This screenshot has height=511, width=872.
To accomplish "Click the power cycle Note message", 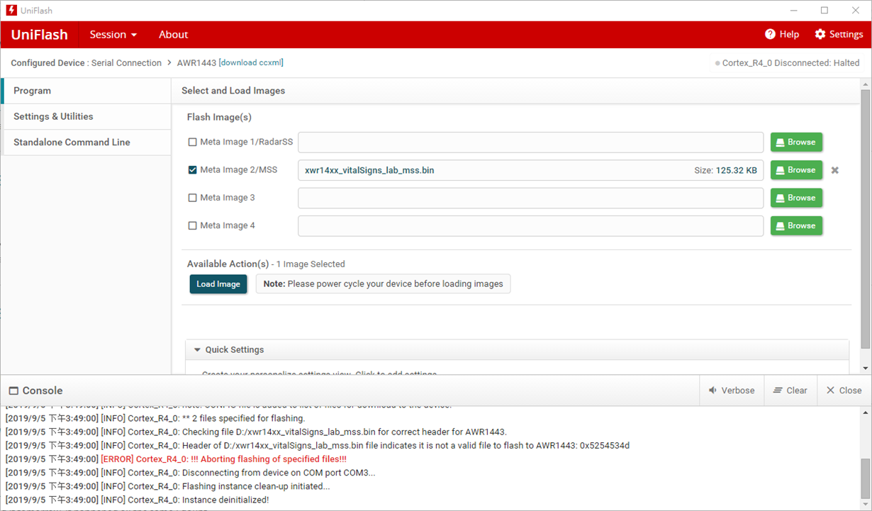I will pyautogui.click(x=383, y=284).
